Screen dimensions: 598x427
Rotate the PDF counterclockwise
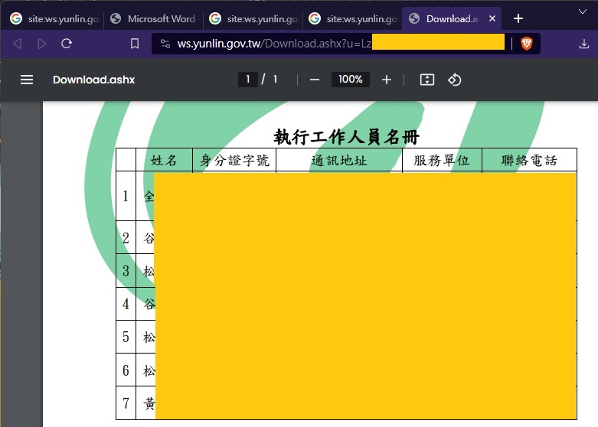[x=455, y=80]
